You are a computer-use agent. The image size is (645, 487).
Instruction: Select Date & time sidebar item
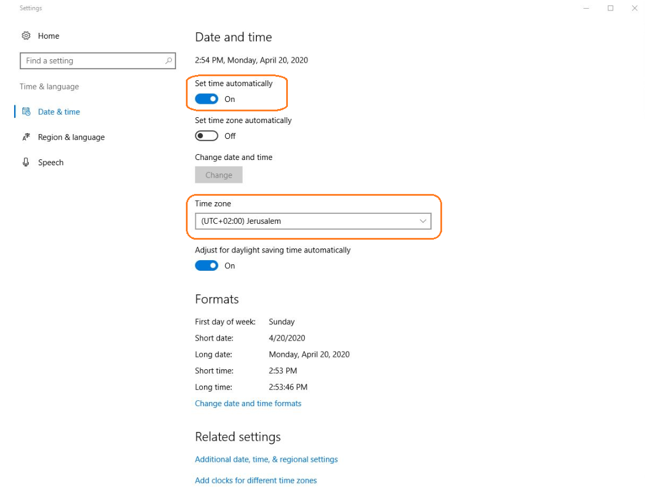coord(59,112)
